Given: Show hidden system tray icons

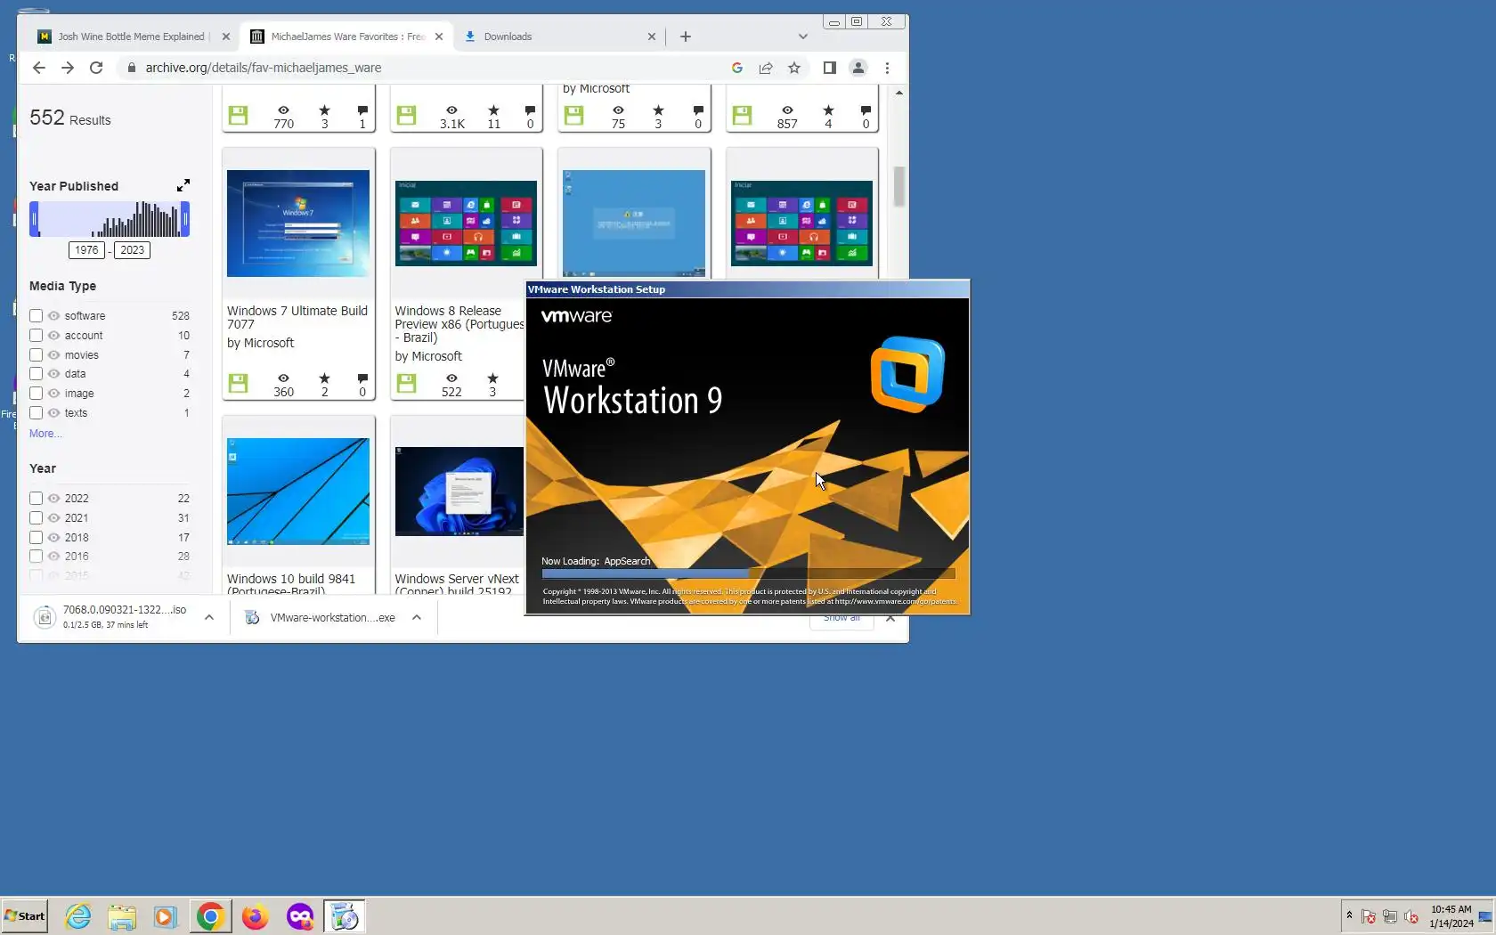Looking at the screenshot, I should coord(1349,915).
